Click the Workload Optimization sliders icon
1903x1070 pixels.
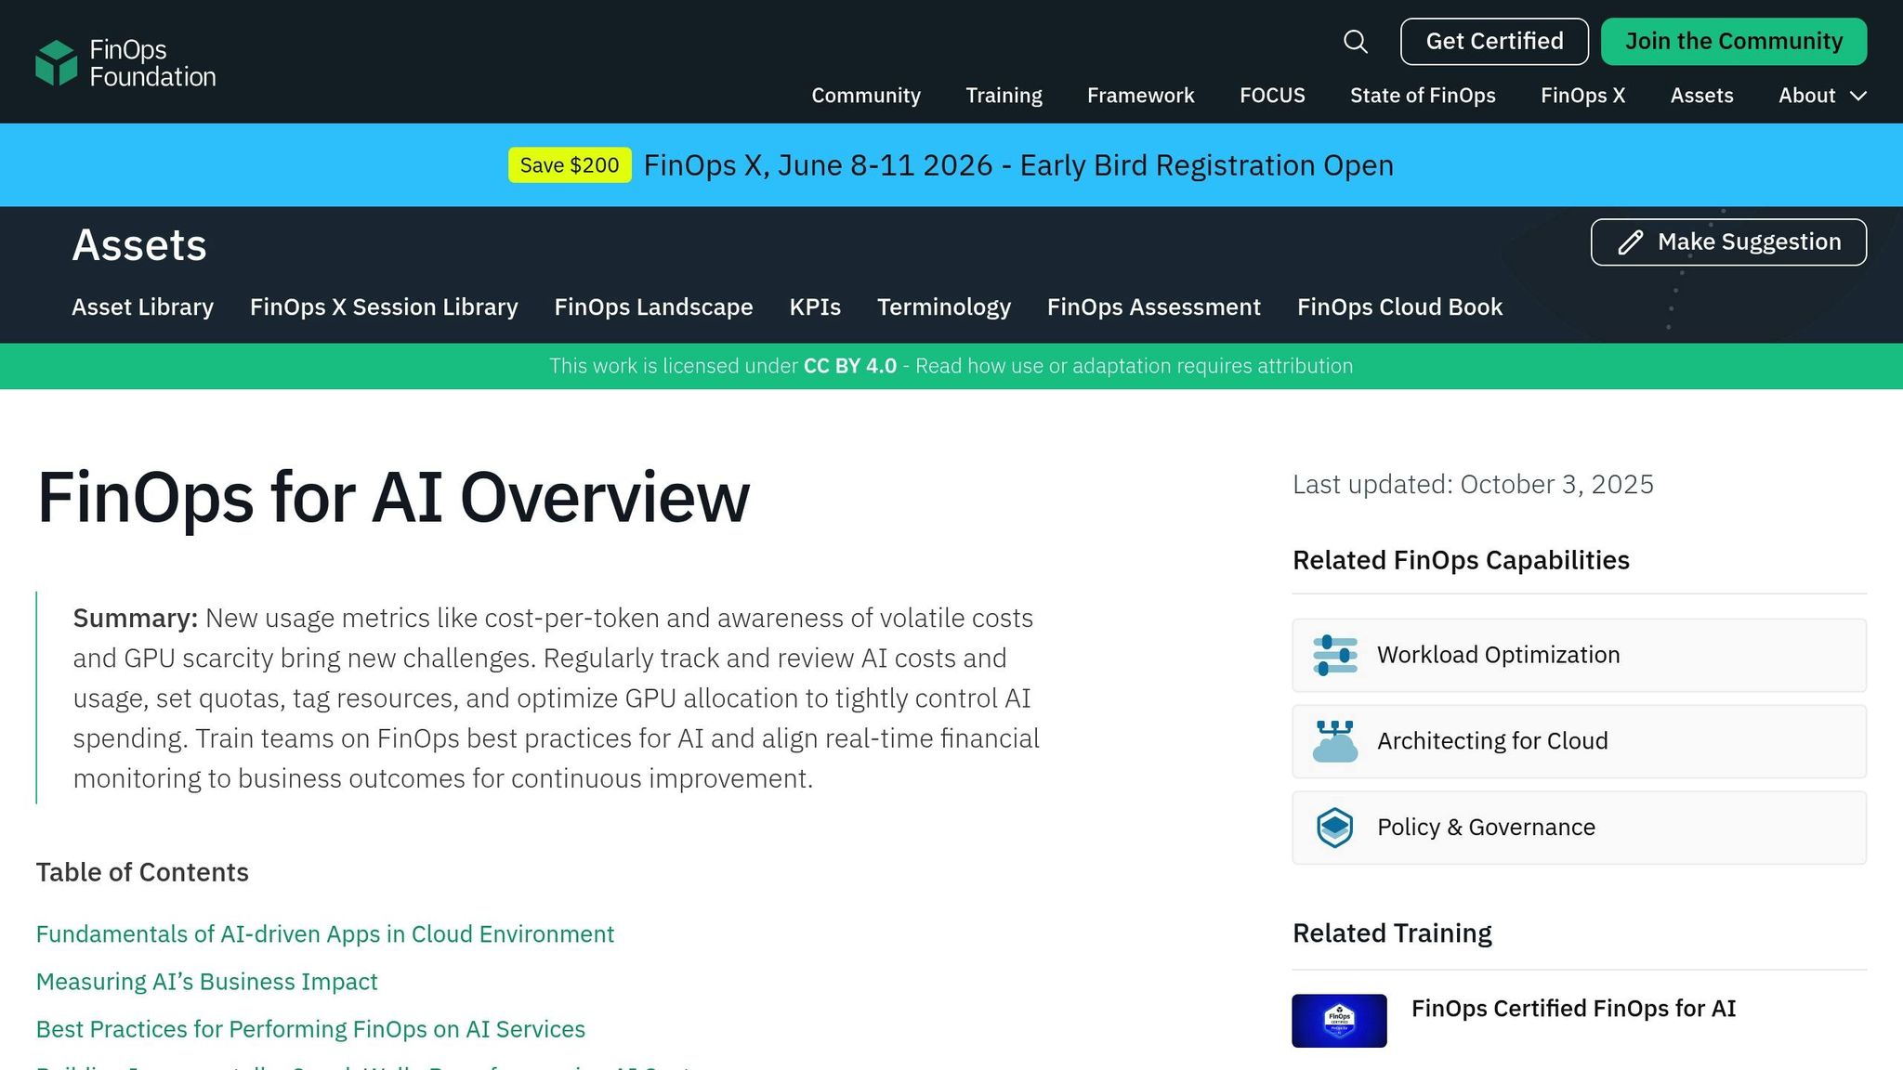click(x=1335, y=655)
